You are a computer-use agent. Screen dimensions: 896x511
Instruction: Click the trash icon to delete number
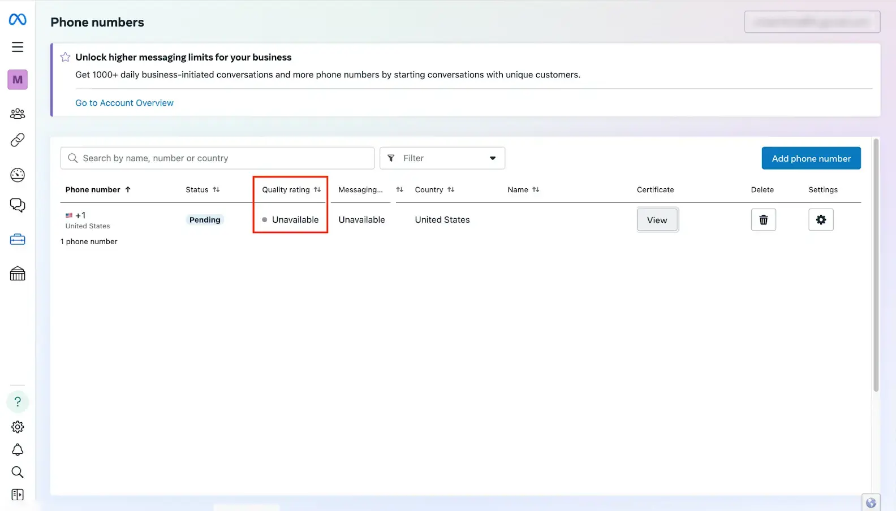coord(763,220)
